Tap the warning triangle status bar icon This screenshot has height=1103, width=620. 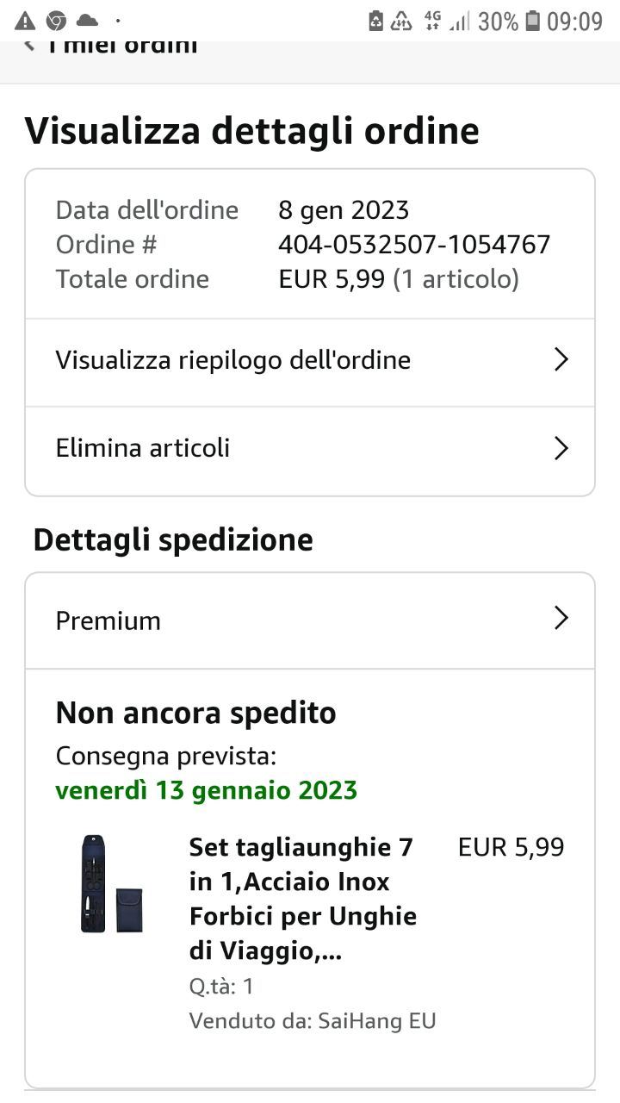[26, 21]
